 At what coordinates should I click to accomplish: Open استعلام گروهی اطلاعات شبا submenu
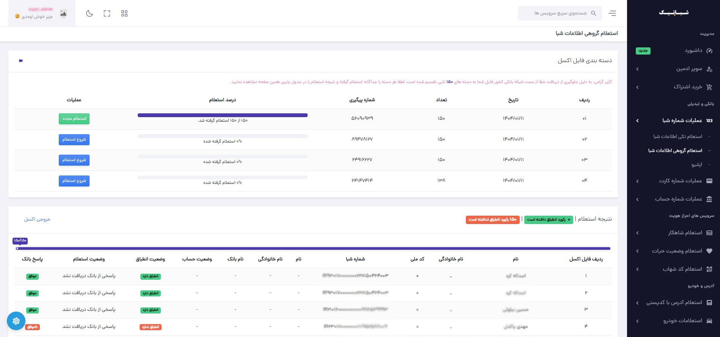(675, 150)
